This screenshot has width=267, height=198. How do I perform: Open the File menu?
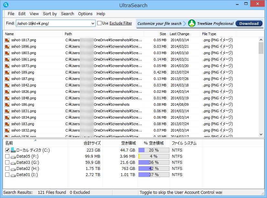(x=11, y=14)
